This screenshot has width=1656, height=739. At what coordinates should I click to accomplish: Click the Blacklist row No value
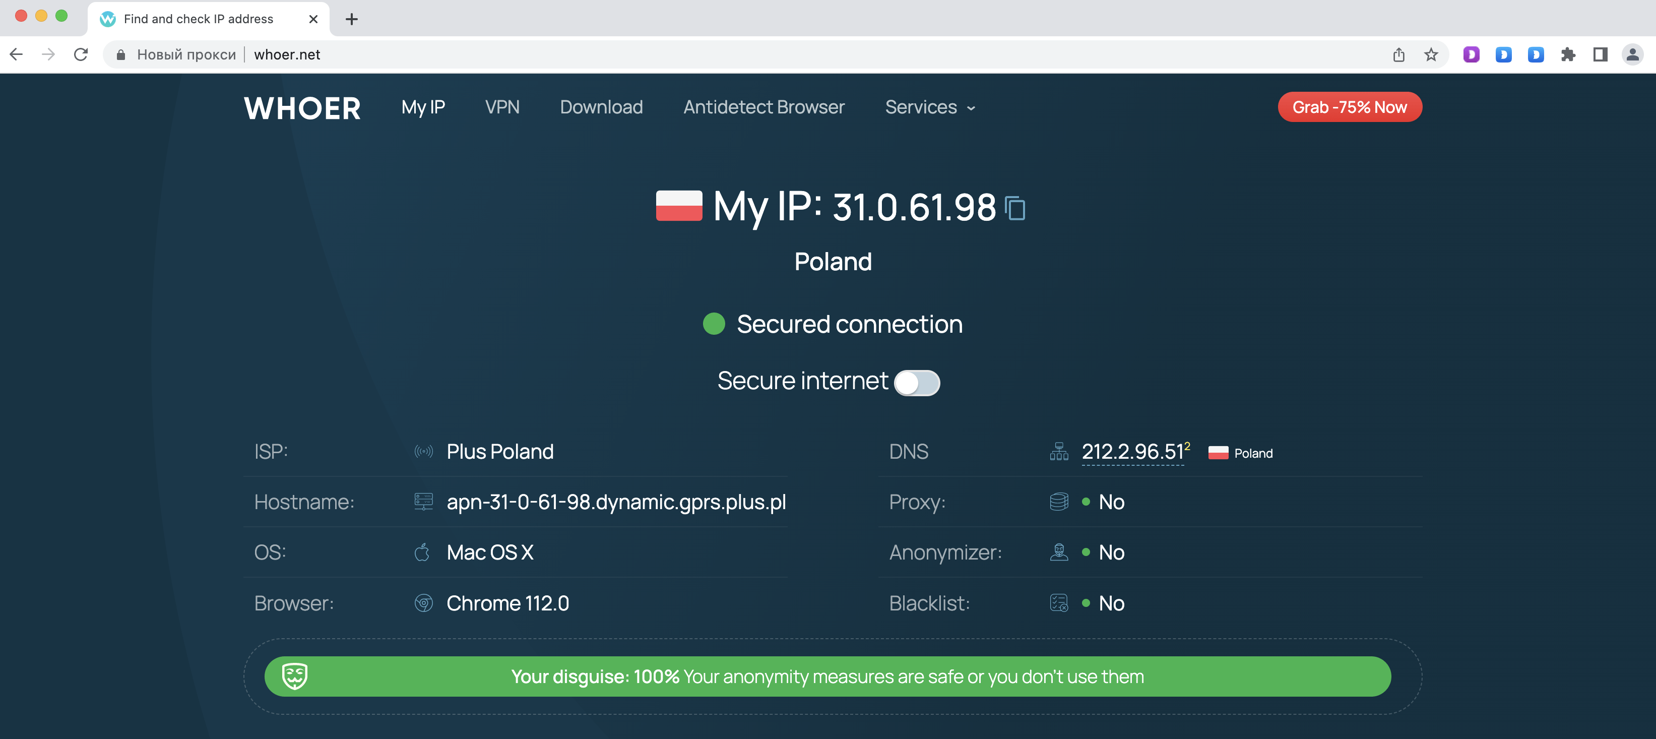click(x=1111, y=603)
